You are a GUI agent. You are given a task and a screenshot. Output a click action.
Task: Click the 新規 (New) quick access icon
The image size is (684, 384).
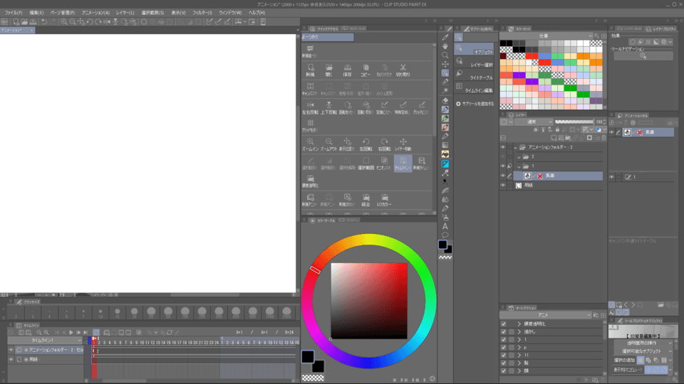coord(310,70)
